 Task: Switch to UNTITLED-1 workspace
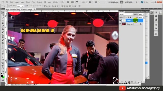click(x=129, y=2)
